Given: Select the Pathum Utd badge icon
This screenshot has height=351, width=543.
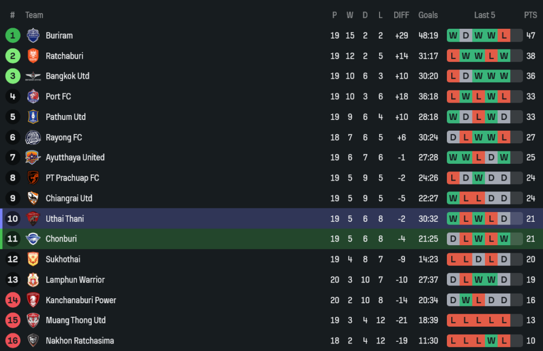Looking at the screenshot, I should [33, 117].
